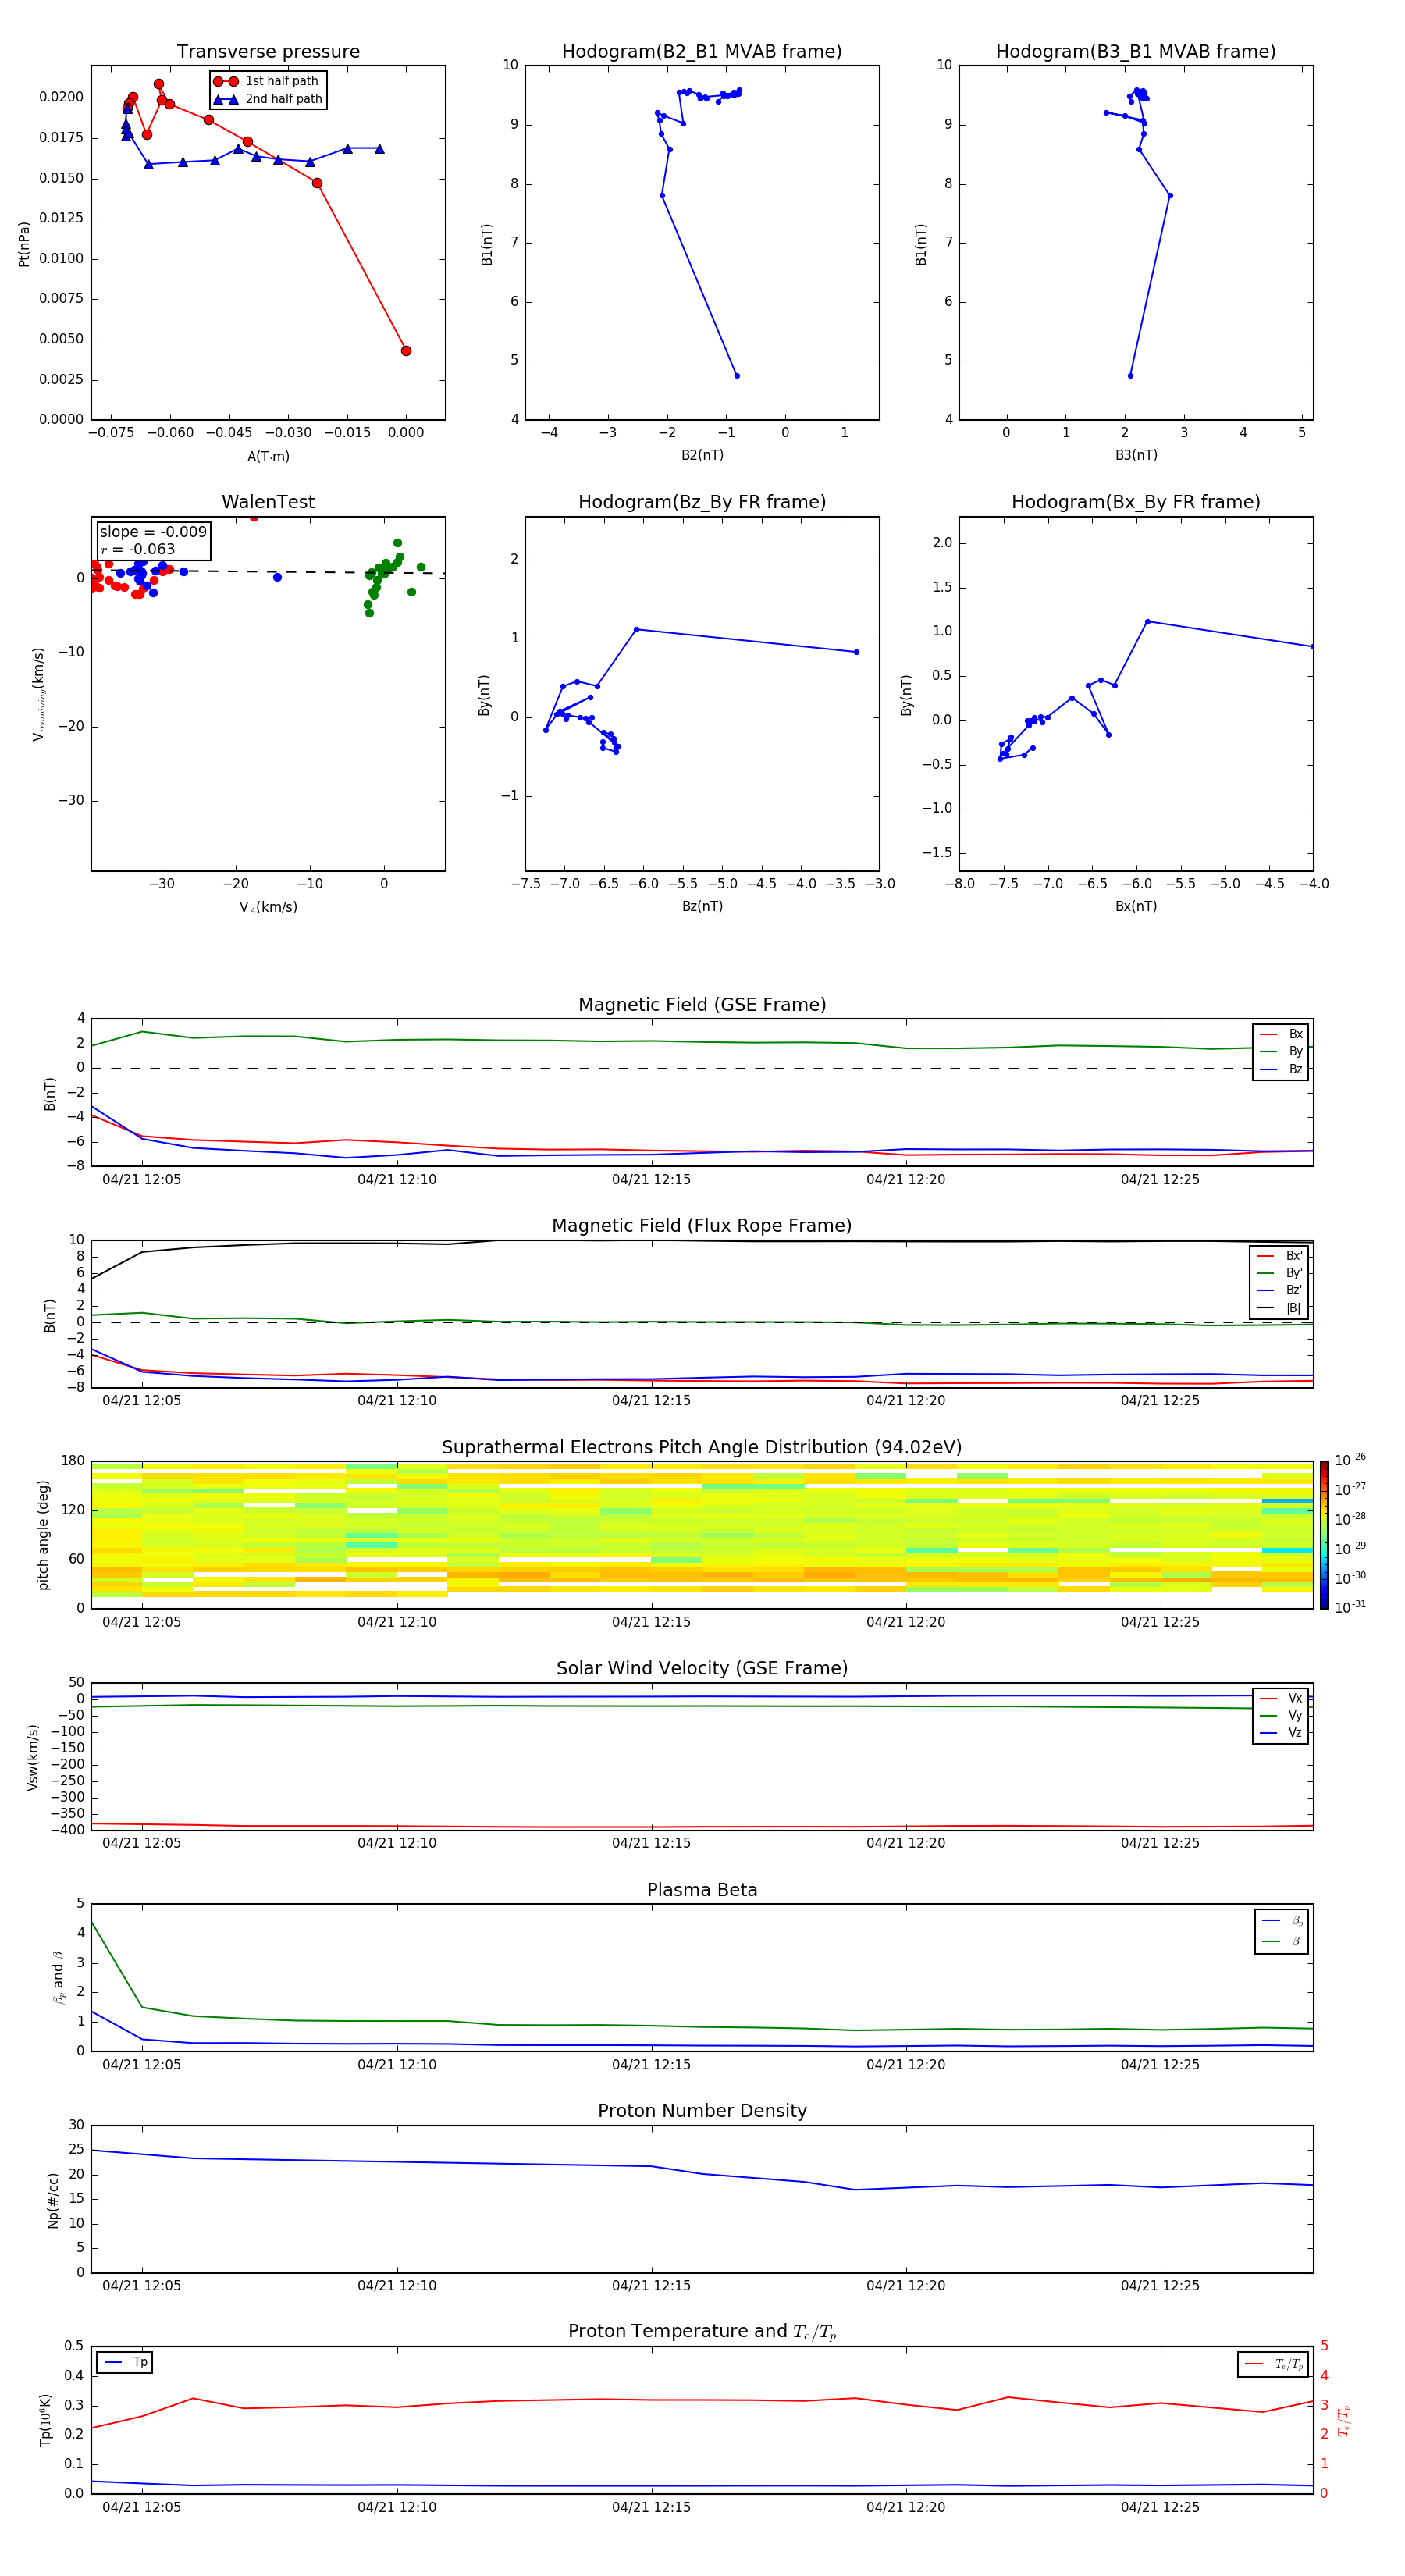Click the red Te/Tp legend entry

pyautogui.click(x=1274, y=2364)
